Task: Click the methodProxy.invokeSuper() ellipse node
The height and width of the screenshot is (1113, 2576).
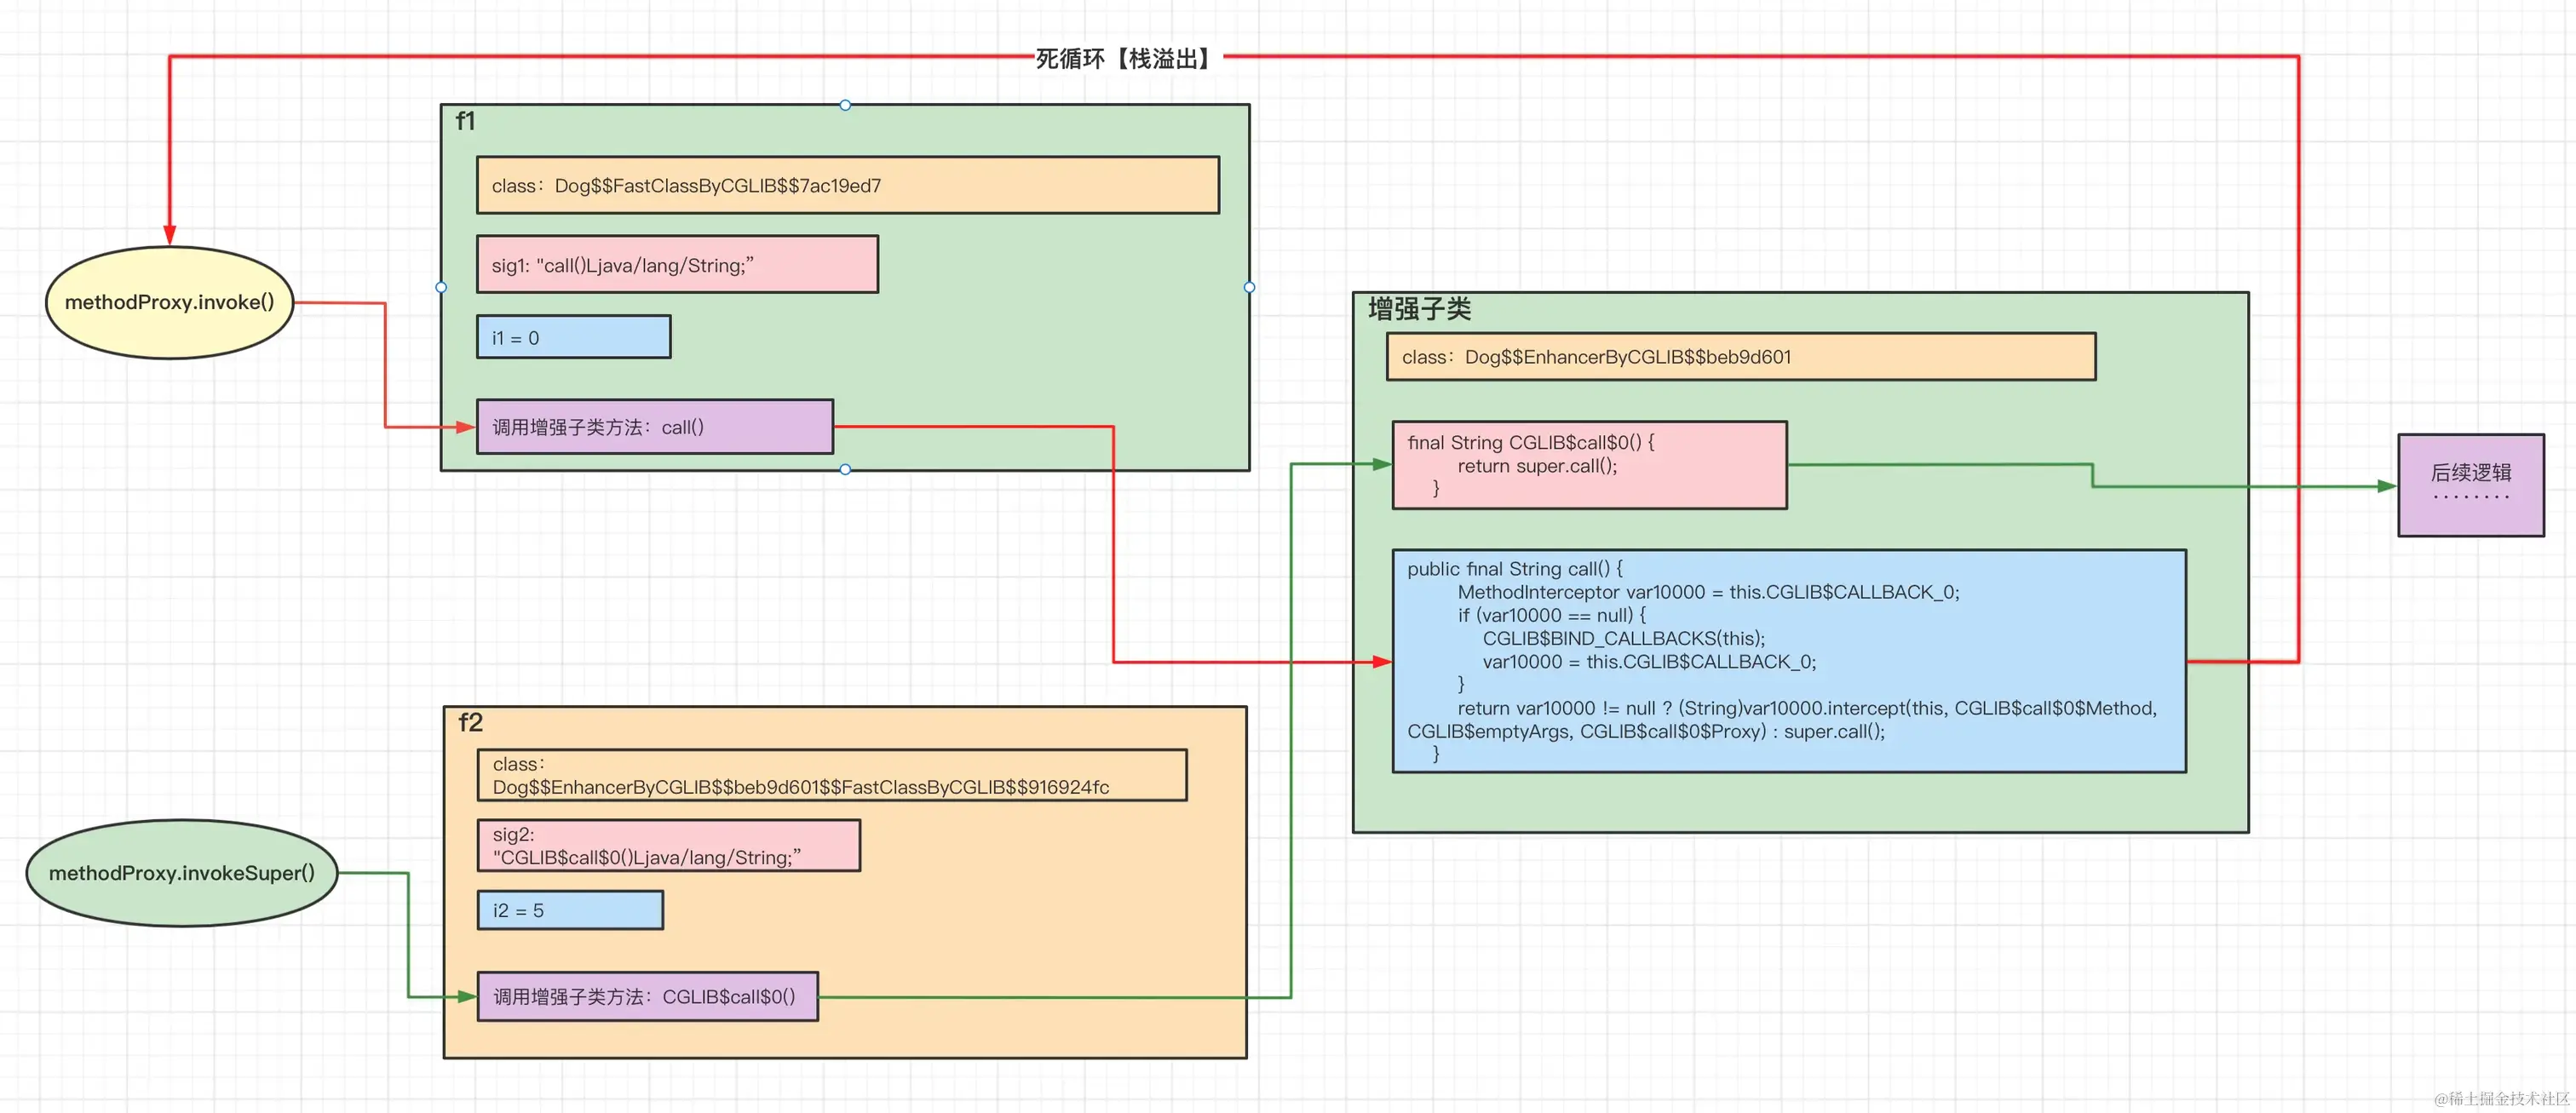Action: pyautogui.click(x=181, y=873)
